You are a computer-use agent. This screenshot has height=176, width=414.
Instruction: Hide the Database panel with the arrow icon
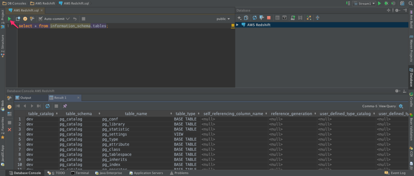[404, 10]
